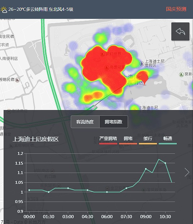Click the 09:00 x-axis label
This screenshot has width=193, height=224.
click(x=146, y=216)
